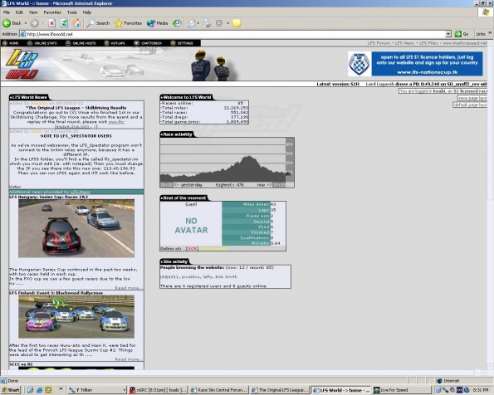Screen dimensions: 494x395
Task: Go to browser Home page icon
Action: [76, 23]
